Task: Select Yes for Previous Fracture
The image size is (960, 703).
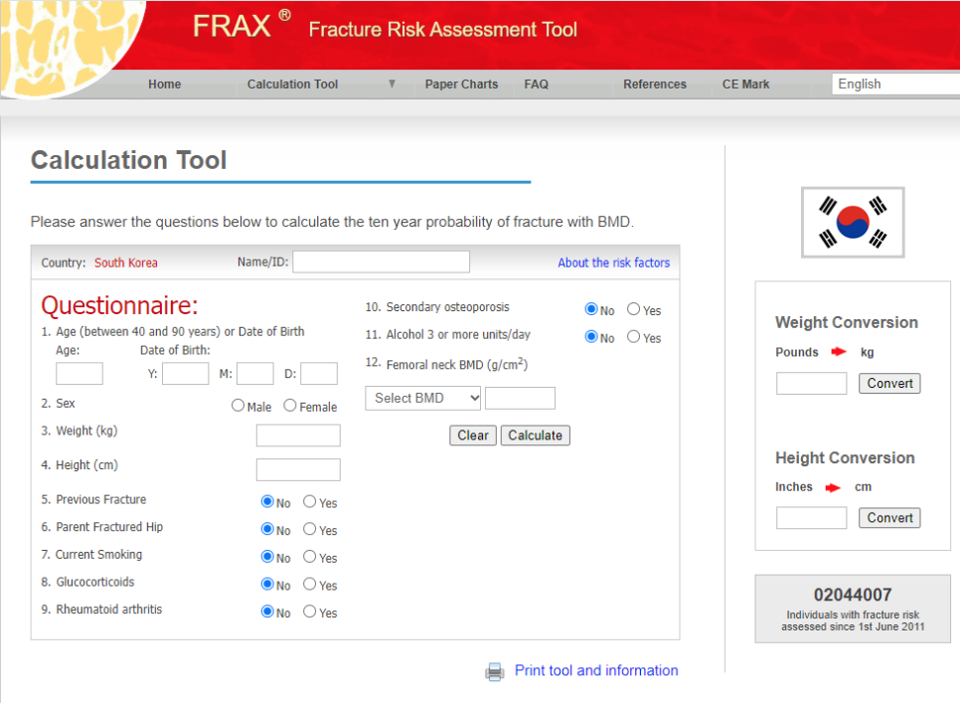Action: [x=310, y=501]
